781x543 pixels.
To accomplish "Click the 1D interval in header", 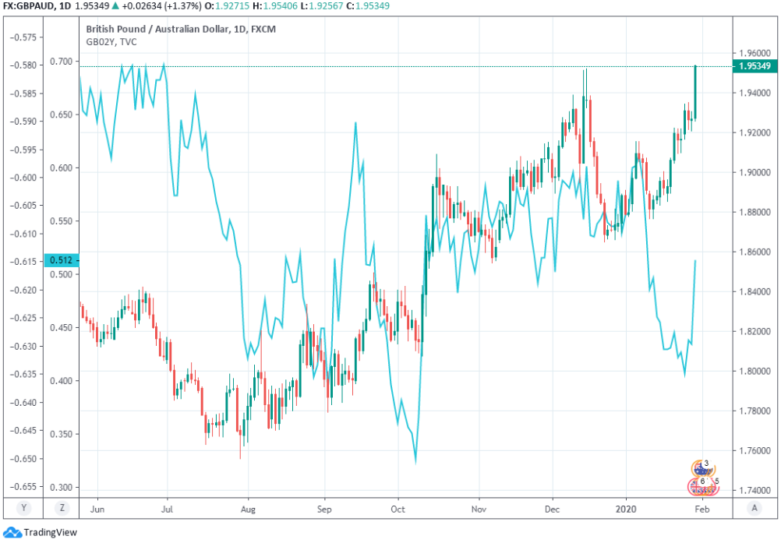I will click(64, 6).
